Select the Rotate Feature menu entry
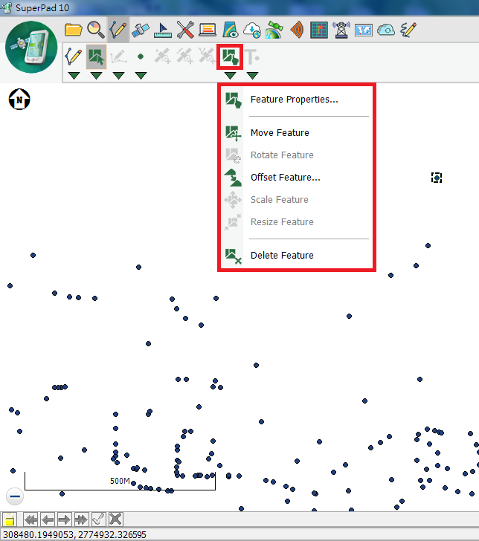 [x=297, y=155]
